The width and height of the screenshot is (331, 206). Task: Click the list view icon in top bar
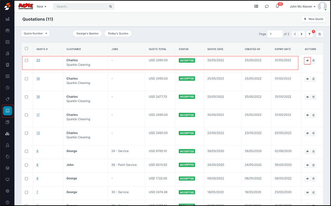[x=256, y=6]
